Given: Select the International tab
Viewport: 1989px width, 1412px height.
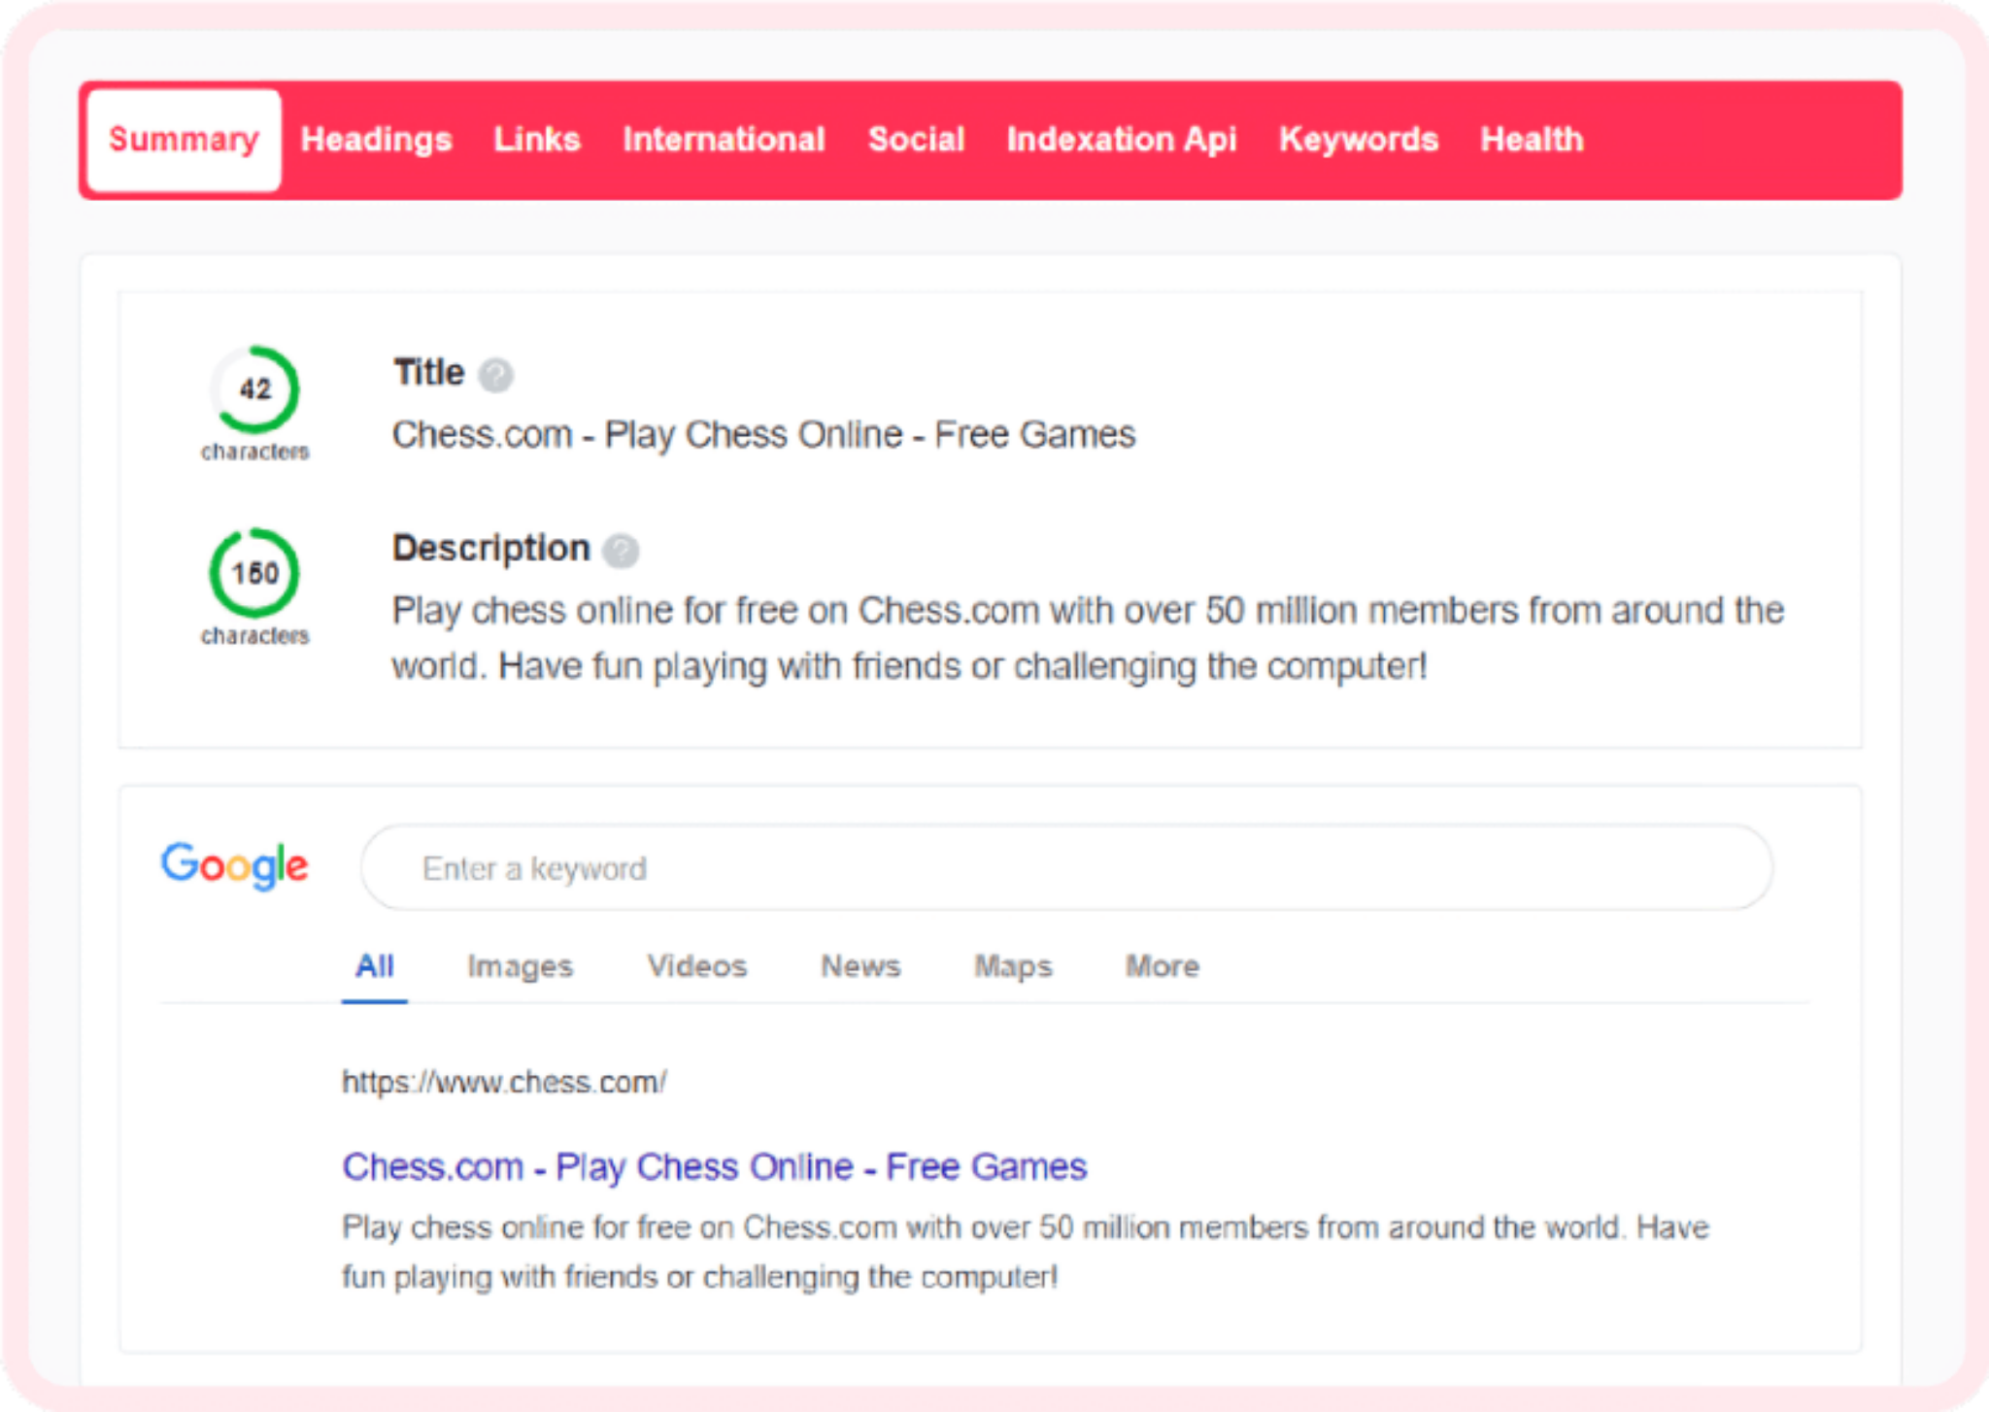Looking at the screenshot, I should click(x=724, y=140).
